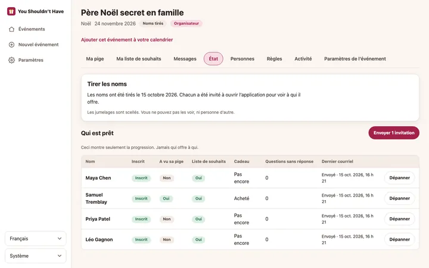Open Paramètres de l'événement tab

pyautogui.click(x=355, y=59)
